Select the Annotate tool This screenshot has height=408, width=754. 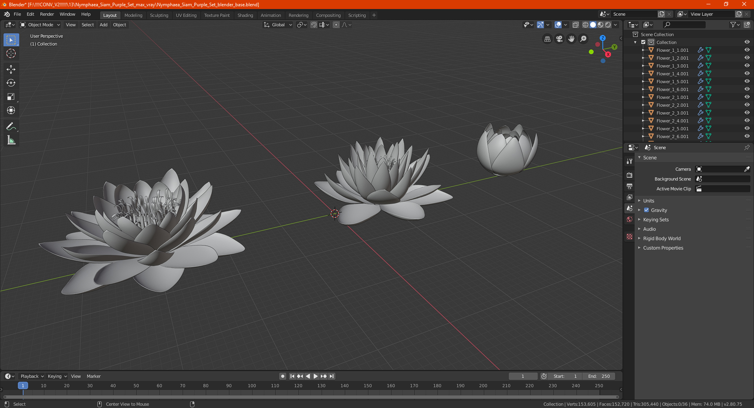(x=11, y=126)
